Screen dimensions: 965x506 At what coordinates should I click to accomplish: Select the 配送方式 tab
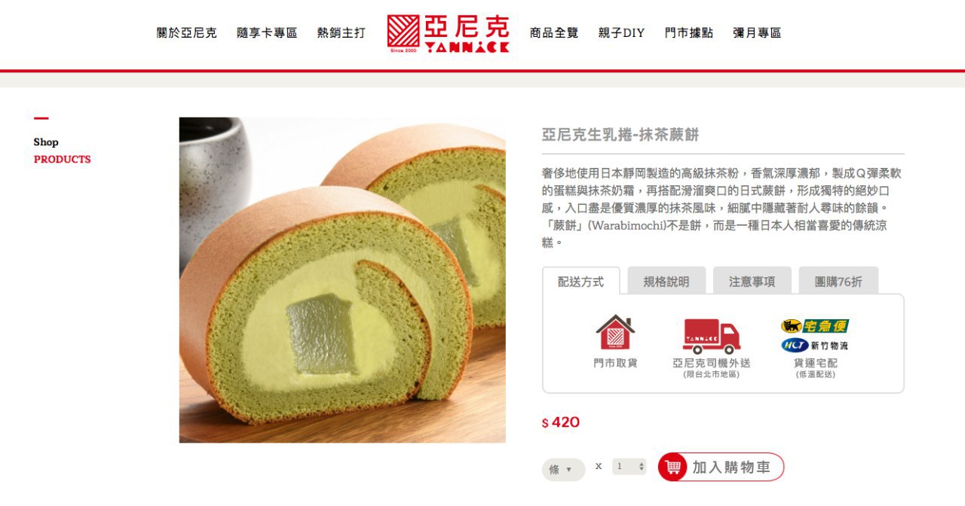pyautogui.click(x=581, y=282)
